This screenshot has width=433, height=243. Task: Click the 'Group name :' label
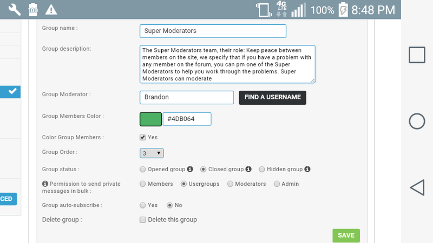point(60,28)
